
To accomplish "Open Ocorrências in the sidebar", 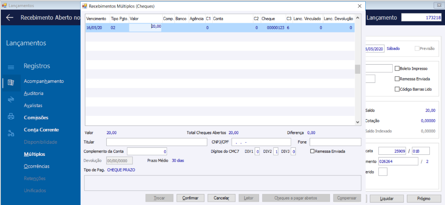I will pos(36,166).
